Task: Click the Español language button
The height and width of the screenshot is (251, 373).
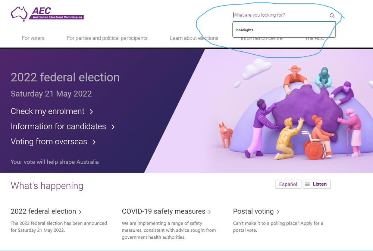Action: (x=288, y=184)
